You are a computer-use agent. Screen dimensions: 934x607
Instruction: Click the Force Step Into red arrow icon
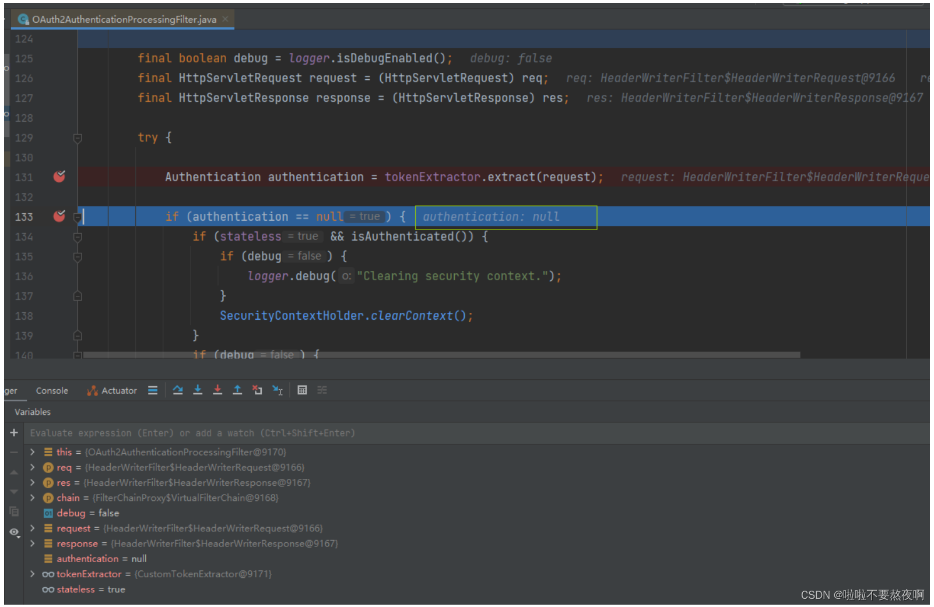pyautogui.click(x=217, y=390)
